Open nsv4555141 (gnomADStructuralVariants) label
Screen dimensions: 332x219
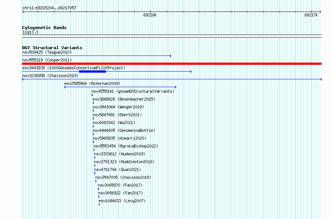click(x=133, y=91)
